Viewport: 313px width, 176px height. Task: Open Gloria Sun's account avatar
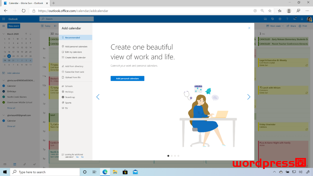click(x=309, y=19)
